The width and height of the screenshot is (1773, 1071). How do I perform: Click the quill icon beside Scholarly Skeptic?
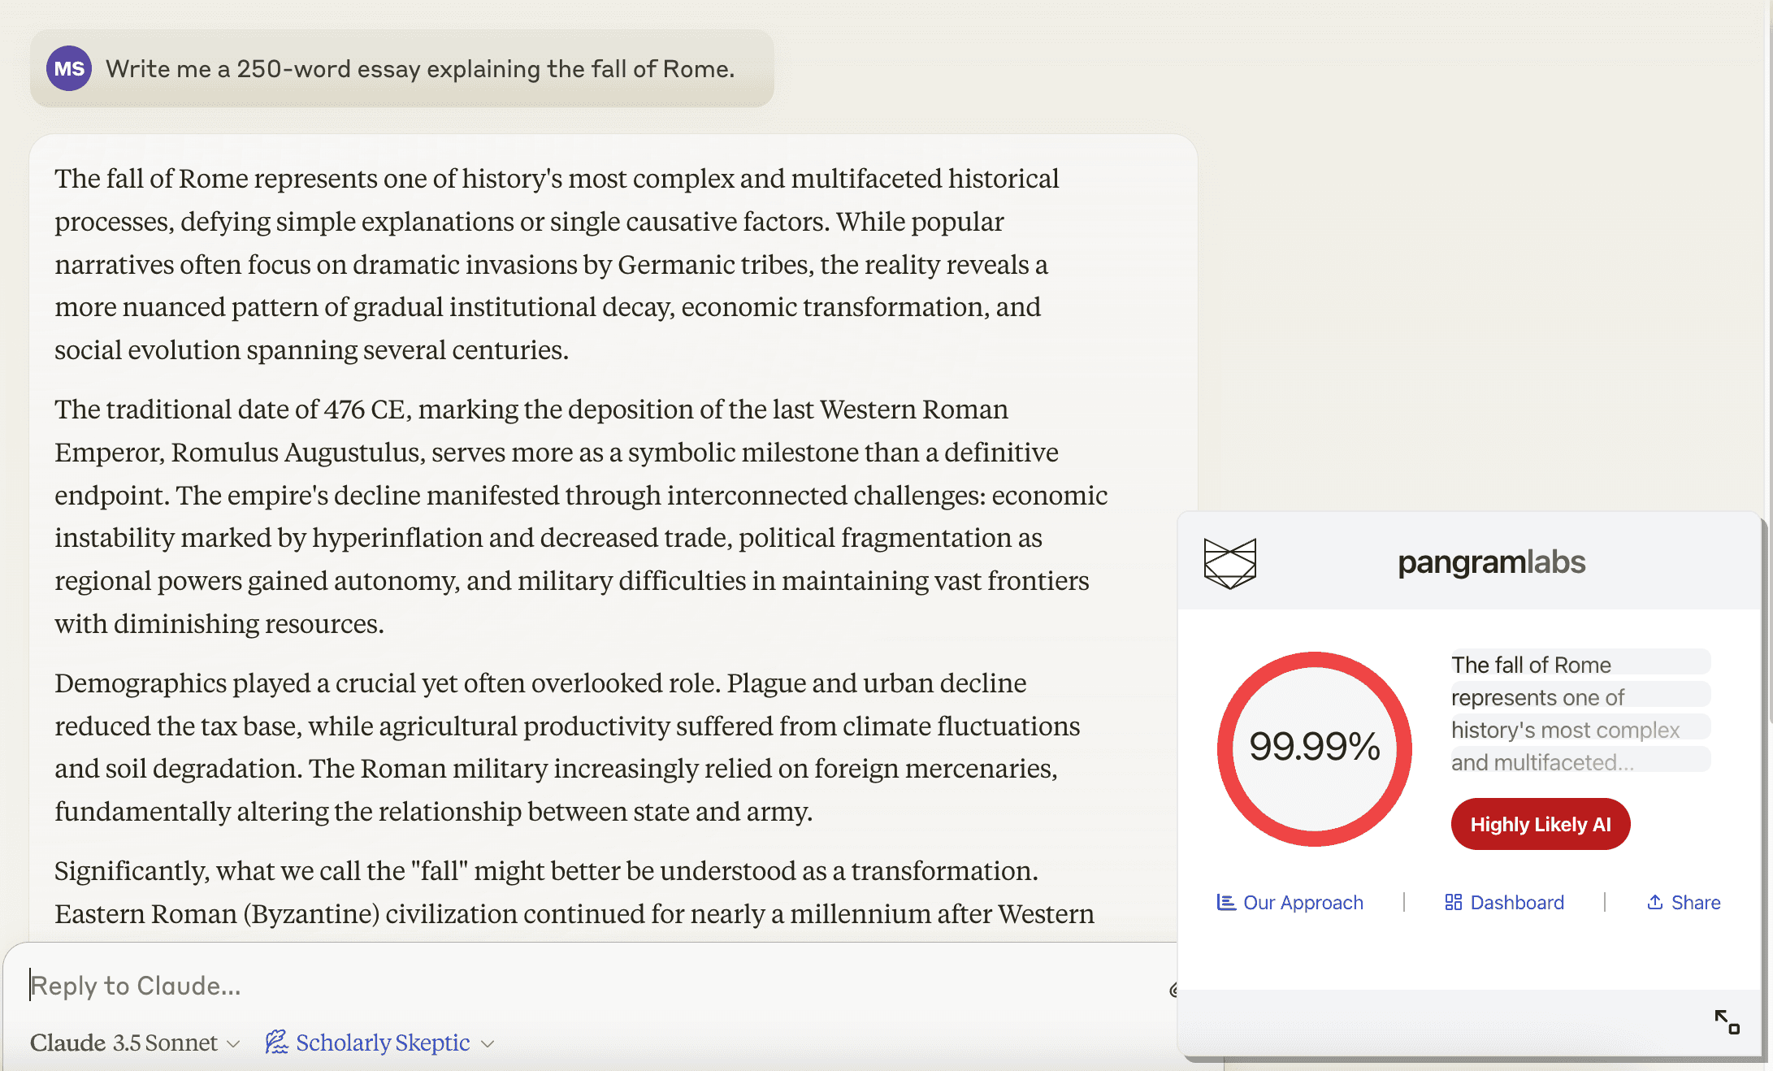276,1042
